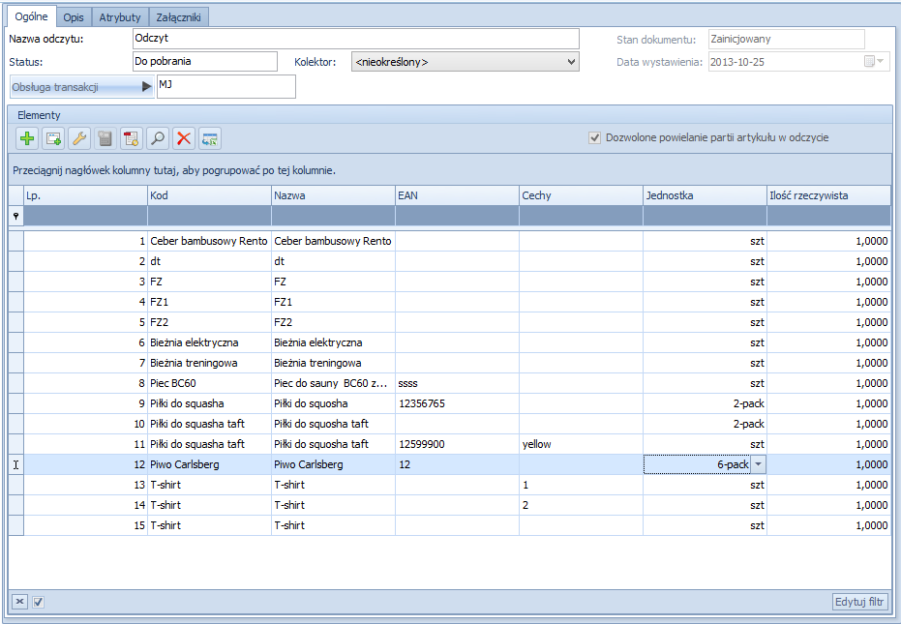Image resolution: width=901 pixels, height=624 pixels.
Task: Export table to spreadsheet icon
Action: click(x=210, y=138)
